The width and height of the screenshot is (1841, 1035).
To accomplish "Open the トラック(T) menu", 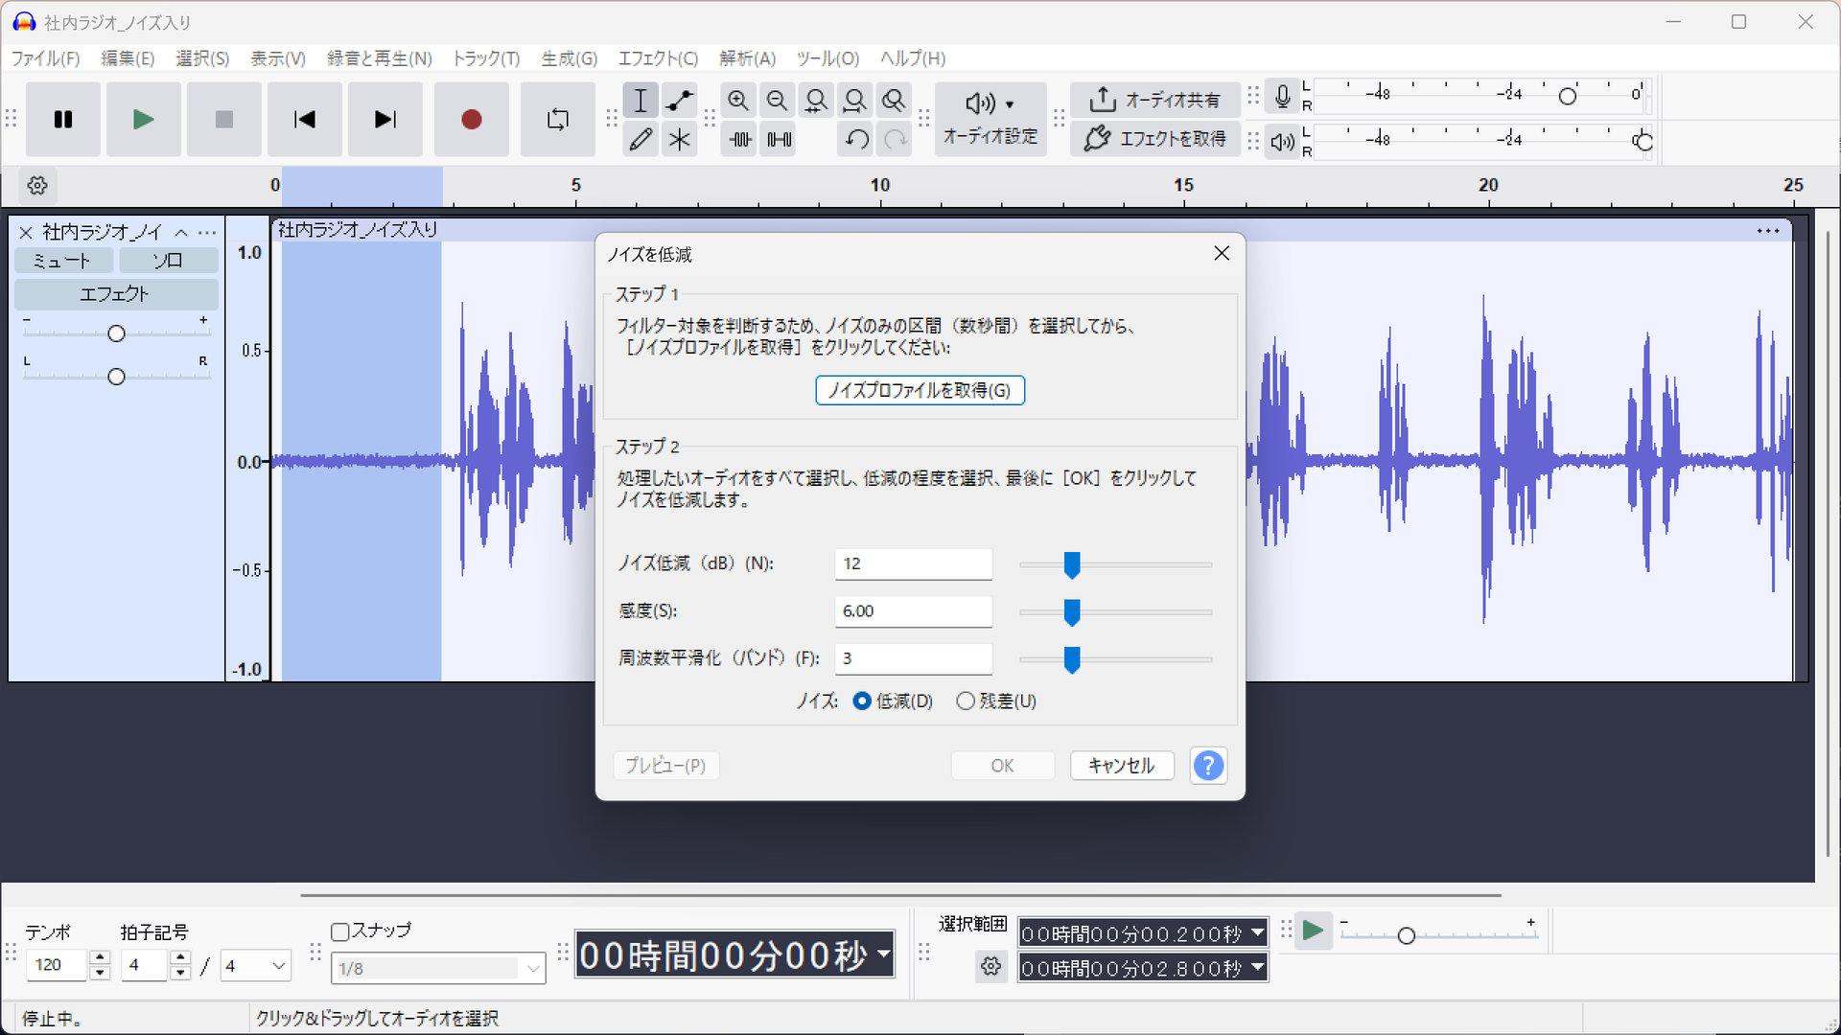I will tap(486, 58).
